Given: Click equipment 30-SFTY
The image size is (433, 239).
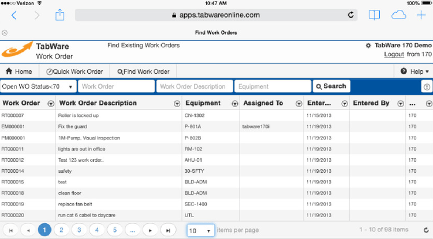Looking at the screenshot, I should pos(195,171).
